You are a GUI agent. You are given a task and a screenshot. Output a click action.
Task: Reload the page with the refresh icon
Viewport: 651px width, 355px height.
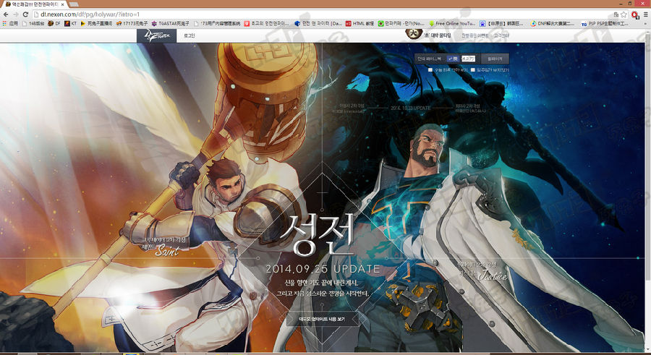pos(25,14)
